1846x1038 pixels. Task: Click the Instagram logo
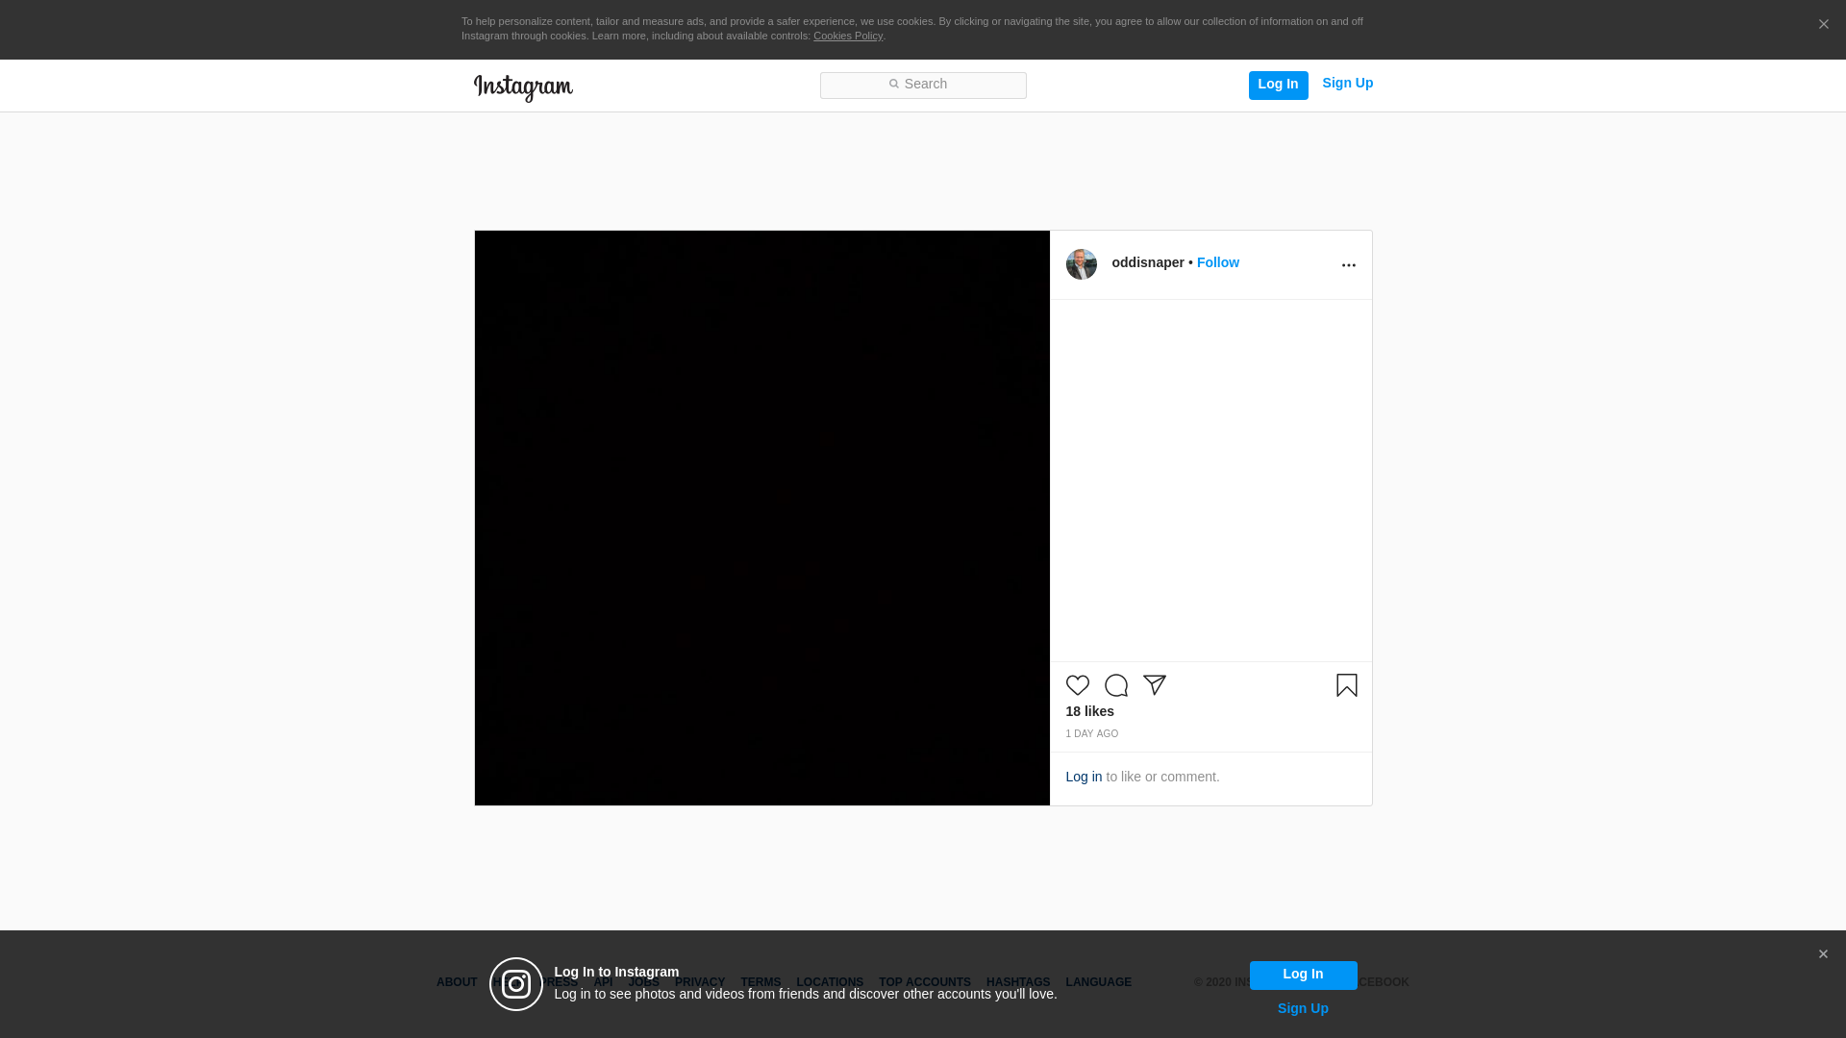point(523,87)
